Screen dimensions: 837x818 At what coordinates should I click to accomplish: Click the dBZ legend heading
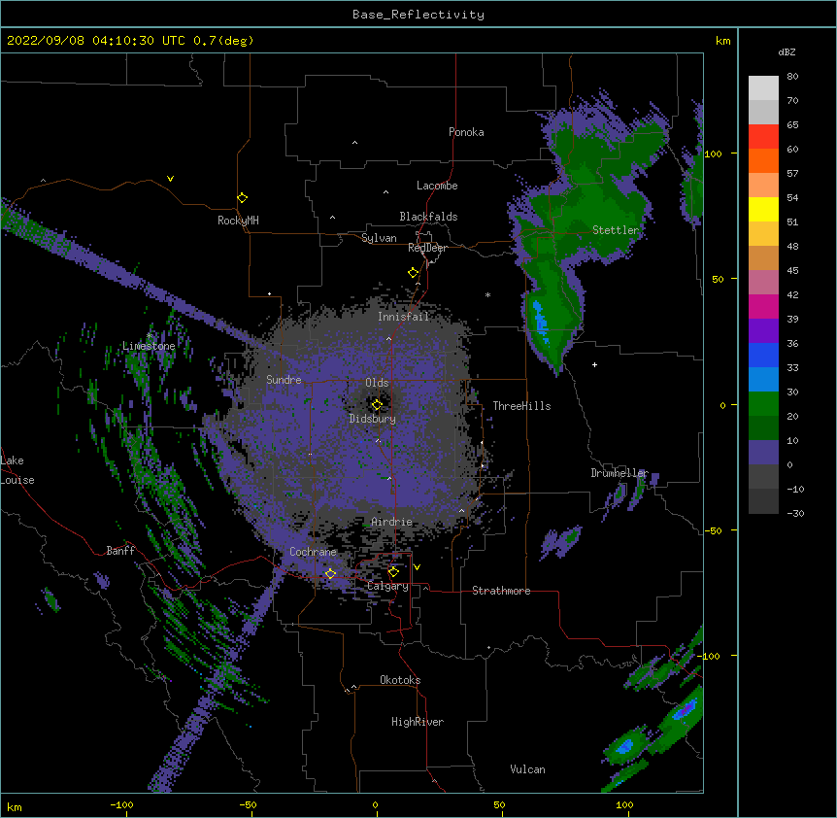pyautogui.click(x=787, y=52)
